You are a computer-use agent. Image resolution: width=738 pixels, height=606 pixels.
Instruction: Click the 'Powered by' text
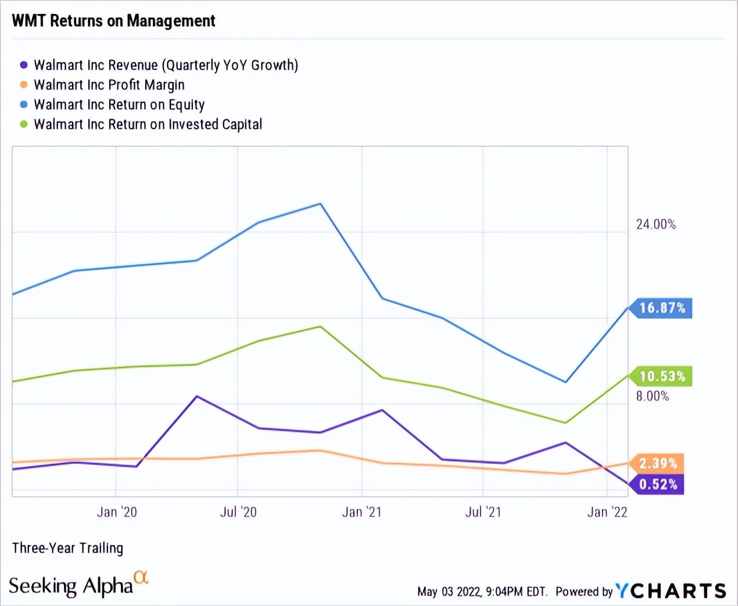(x=584, y=591)
